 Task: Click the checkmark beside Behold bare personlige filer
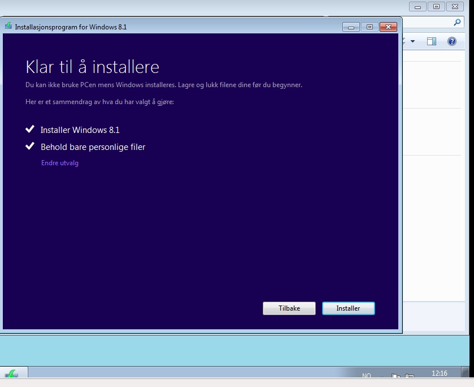[30, 147]
